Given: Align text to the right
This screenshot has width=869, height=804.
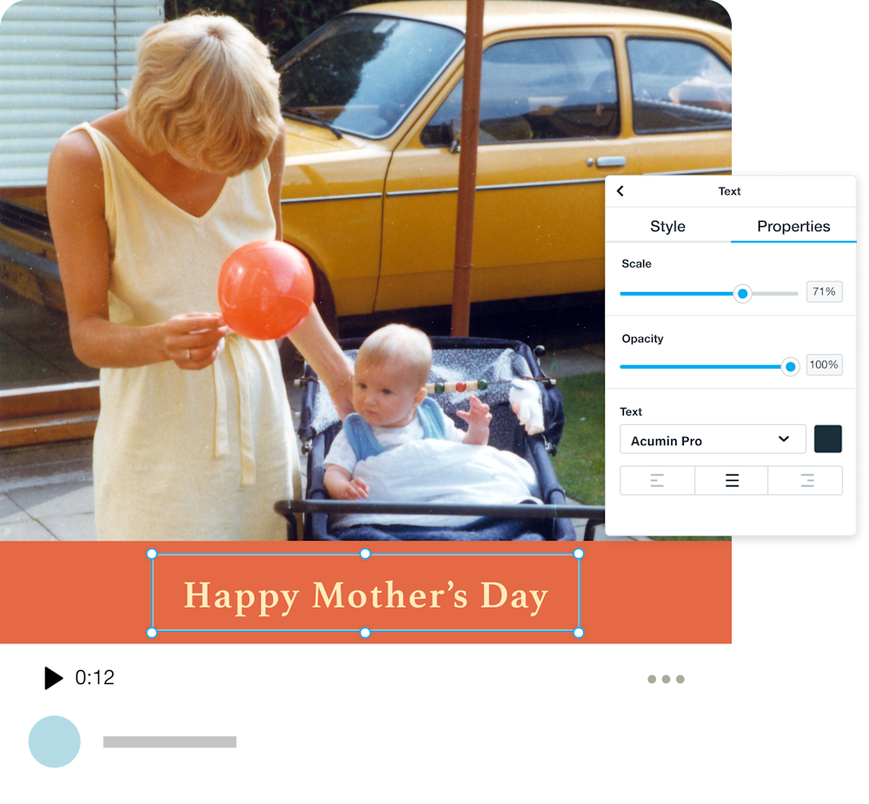Looking at the screenshot, I should (806, 481).
